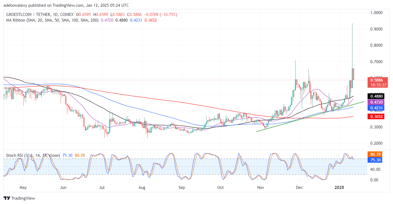Image resolution: width=393 pixels, height=204 pixels.
Task: Click the -0.0709 (-10.75%) change value
Action: (x=160, y=15)
